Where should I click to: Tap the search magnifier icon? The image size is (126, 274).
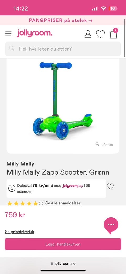[x=12, y=49]
